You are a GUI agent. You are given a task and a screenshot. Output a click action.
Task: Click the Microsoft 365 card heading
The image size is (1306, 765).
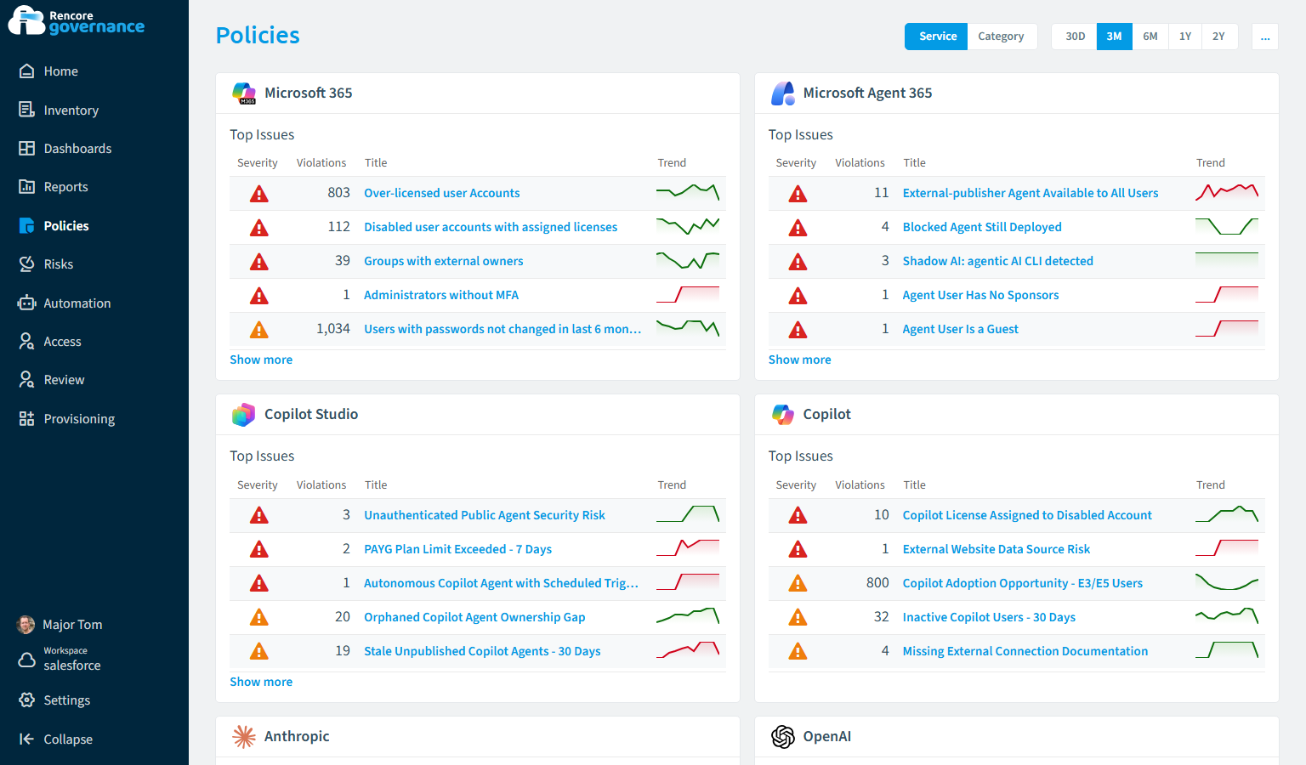(309, 93)
